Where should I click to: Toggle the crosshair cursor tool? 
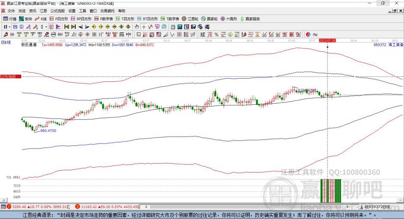[144, 27]
